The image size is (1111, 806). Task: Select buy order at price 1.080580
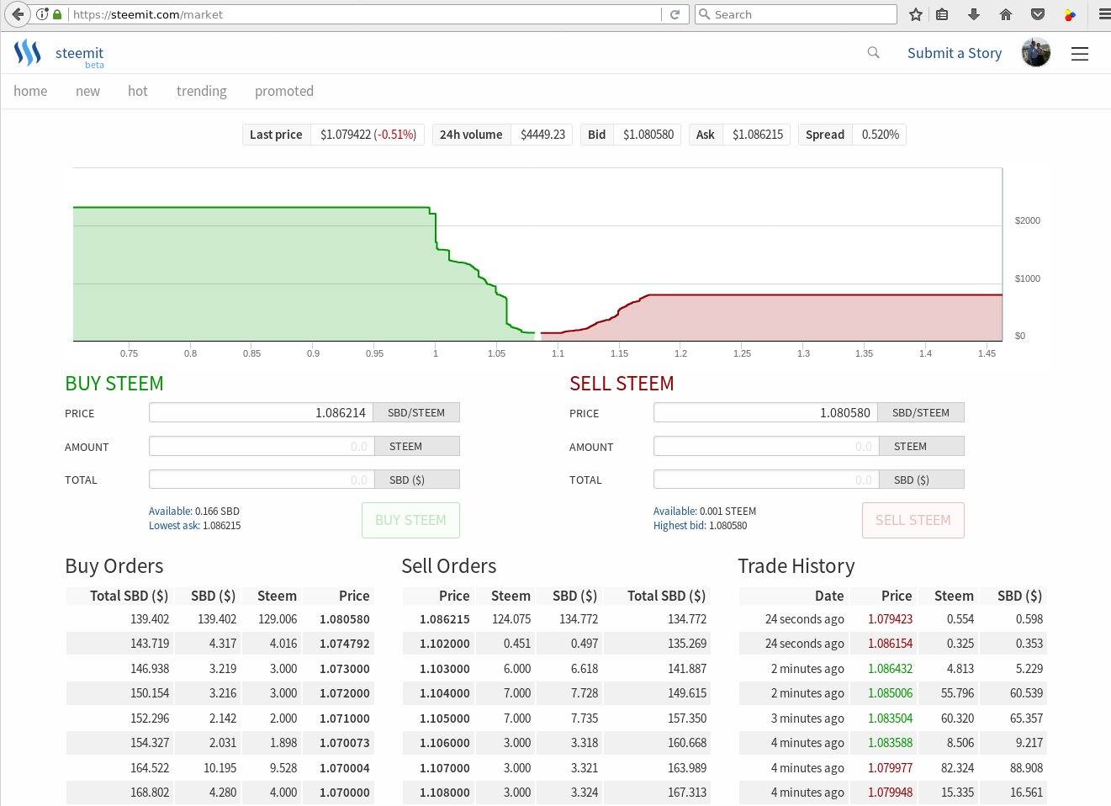[x=220, y=619]
